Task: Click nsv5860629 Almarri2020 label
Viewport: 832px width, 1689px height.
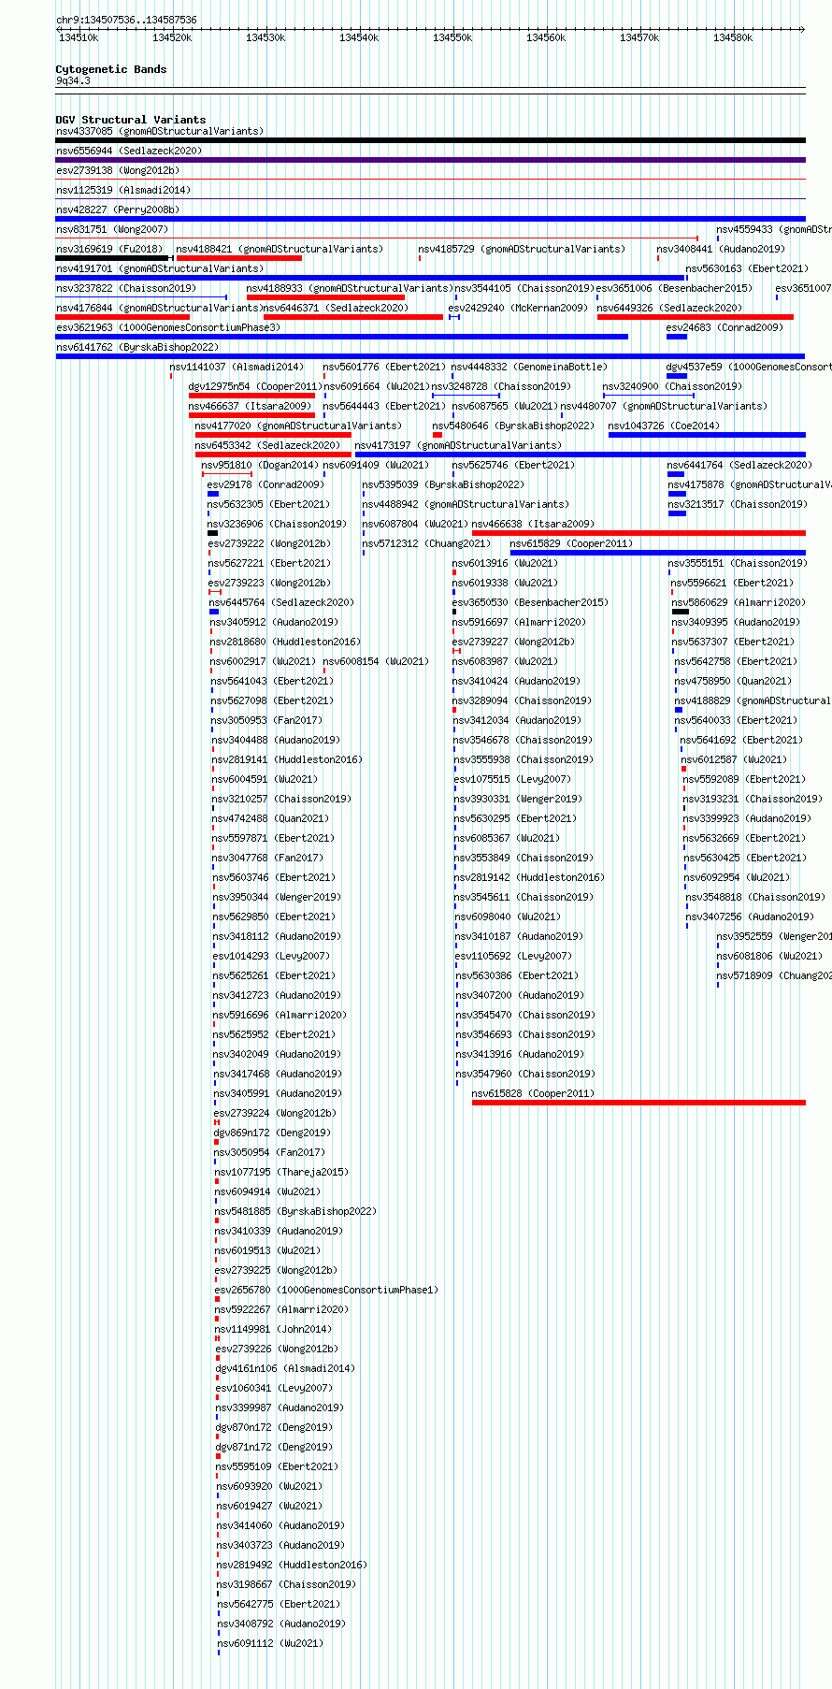Action: coord(739,602)
